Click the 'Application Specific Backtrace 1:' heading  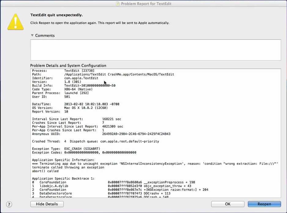tap(63, 179)
